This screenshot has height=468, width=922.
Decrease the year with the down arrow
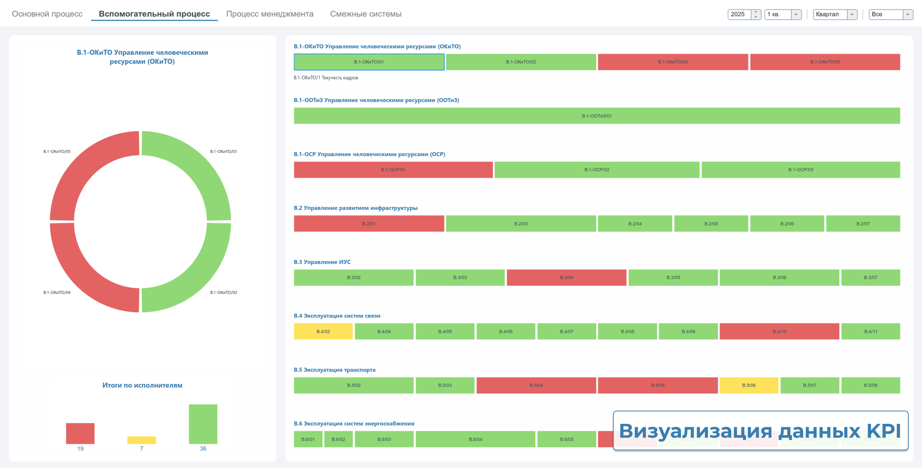pyautogui.click(x=756, y=17)
